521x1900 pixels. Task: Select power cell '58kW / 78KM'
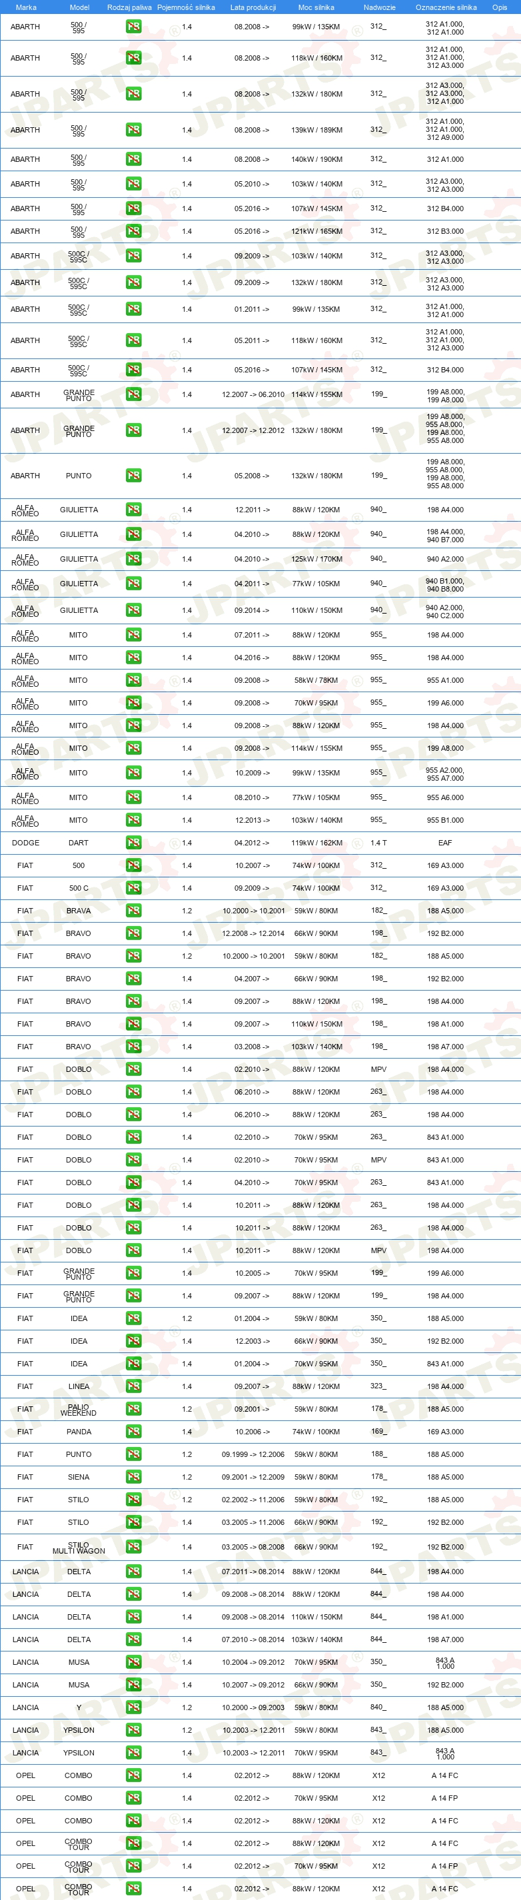[316, 680]
